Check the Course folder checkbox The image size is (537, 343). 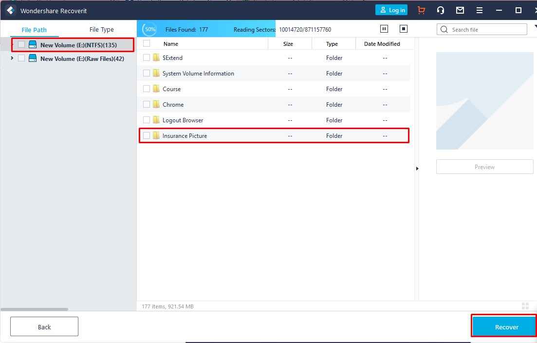coord(147,89)
